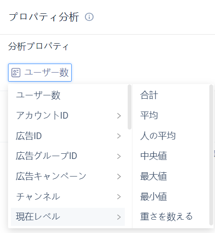215x233 pixels.
Task: Open chevron next to チャンネル
Action: pyautogui.click(x=119, y=197)
